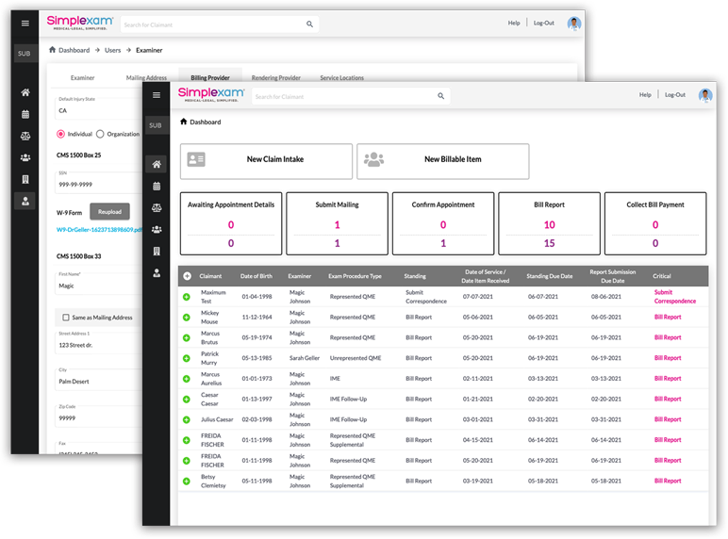Open calendar icon in front window sidebar
The width and height of the screenshot is (728, 539).
[157, 186]
